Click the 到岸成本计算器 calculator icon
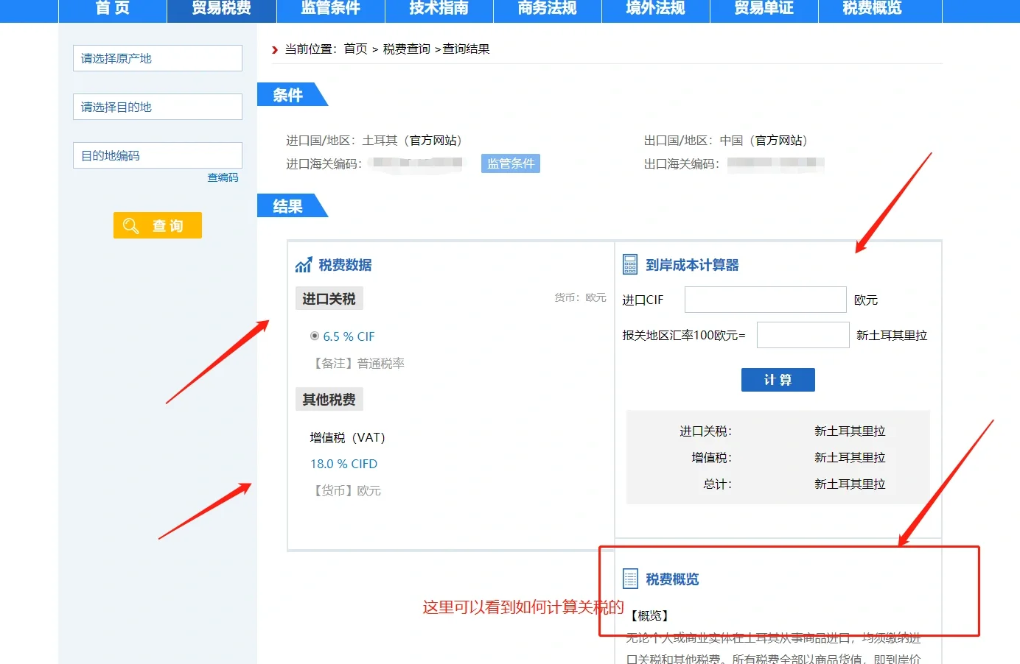Image resolution: width=1020 pixels, height=664 pixels. click(630, 264)
